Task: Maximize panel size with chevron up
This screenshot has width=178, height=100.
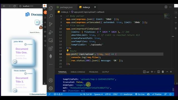Action: click(167, 72)
